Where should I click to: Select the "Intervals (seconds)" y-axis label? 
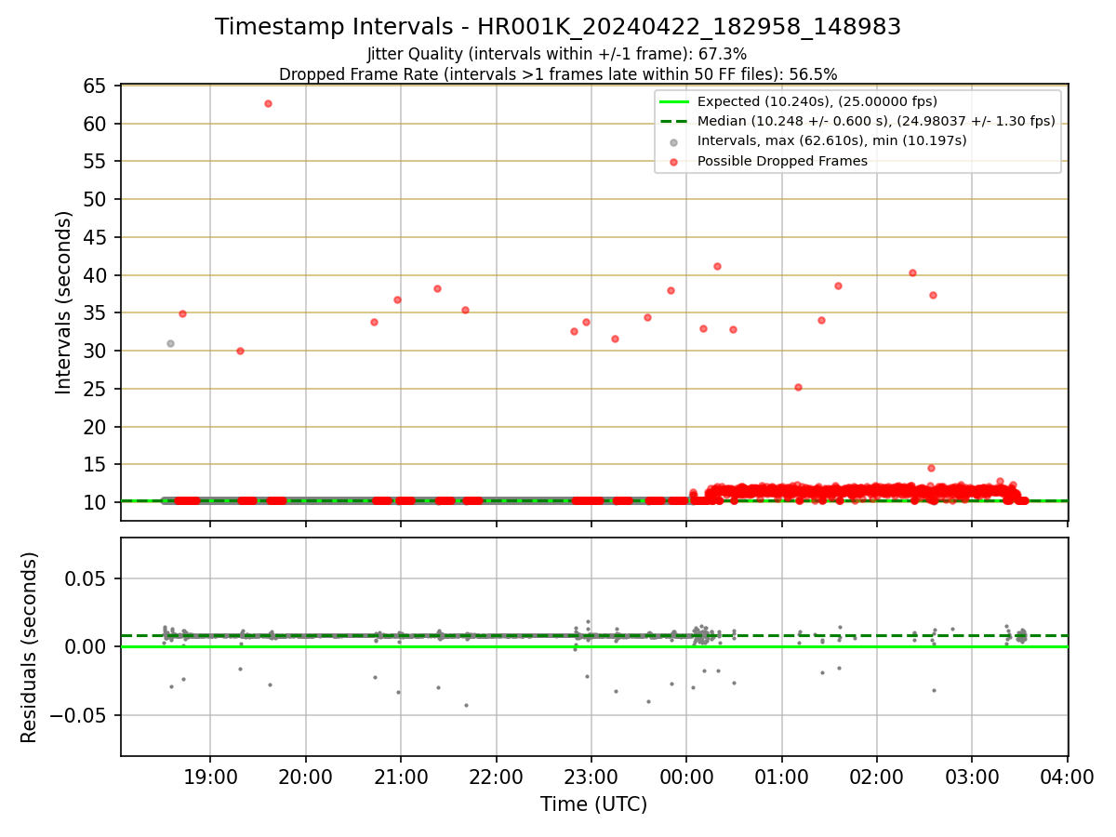point(63,302)
